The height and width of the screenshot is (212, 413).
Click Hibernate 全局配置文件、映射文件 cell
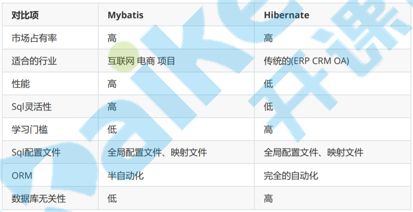(313, 152)
